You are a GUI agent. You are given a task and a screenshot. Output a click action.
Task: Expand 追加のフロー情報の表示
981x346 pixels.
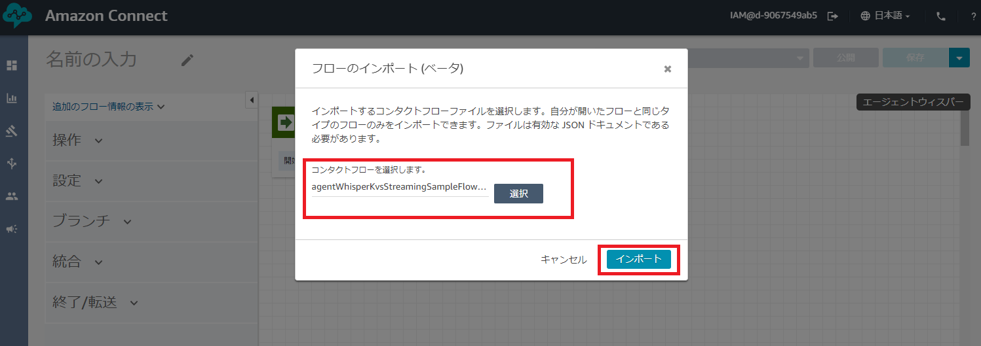(108, 106)
